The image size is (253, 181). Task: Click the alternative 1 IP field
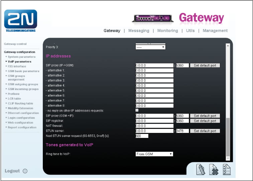(154, 70)
